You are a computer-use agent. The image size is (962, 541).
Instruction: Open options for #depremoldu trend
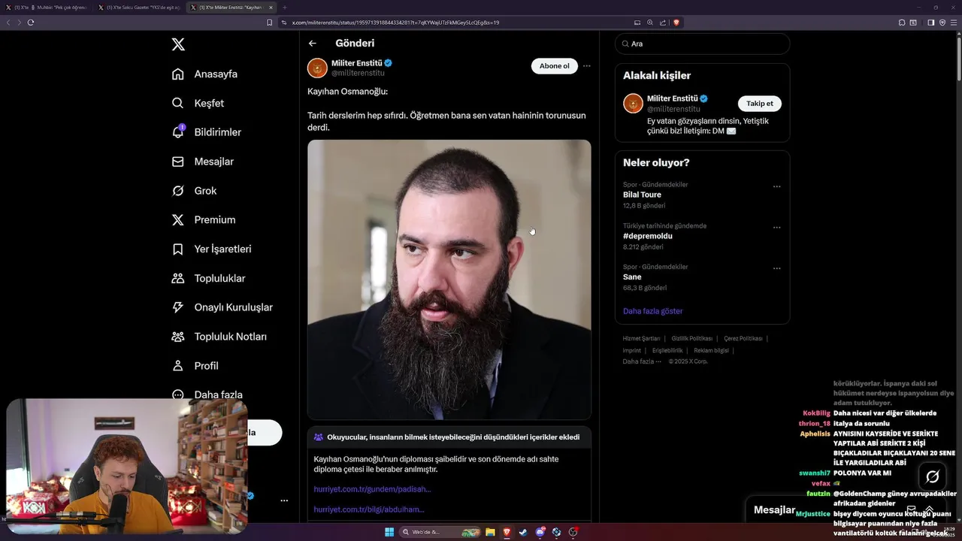[776, 228]
